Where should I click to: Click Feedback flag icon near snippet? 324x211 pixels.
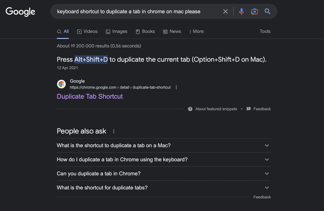point(249,109)
